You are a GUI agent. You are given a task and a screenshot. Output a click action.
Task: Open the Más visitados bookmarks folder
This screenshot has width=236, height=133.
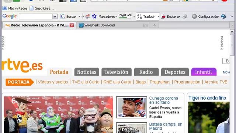[x=15, y=8]
